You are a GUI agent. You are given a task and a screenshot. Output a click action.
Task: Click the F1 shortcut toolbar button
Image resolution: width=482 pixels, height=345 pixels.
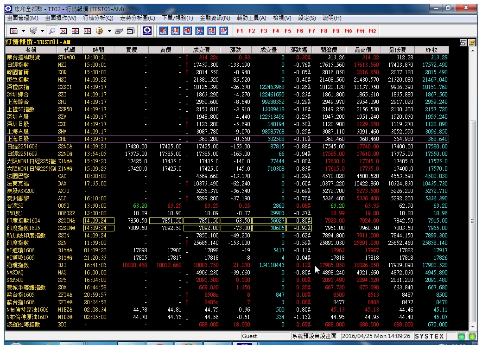point(240,31)
